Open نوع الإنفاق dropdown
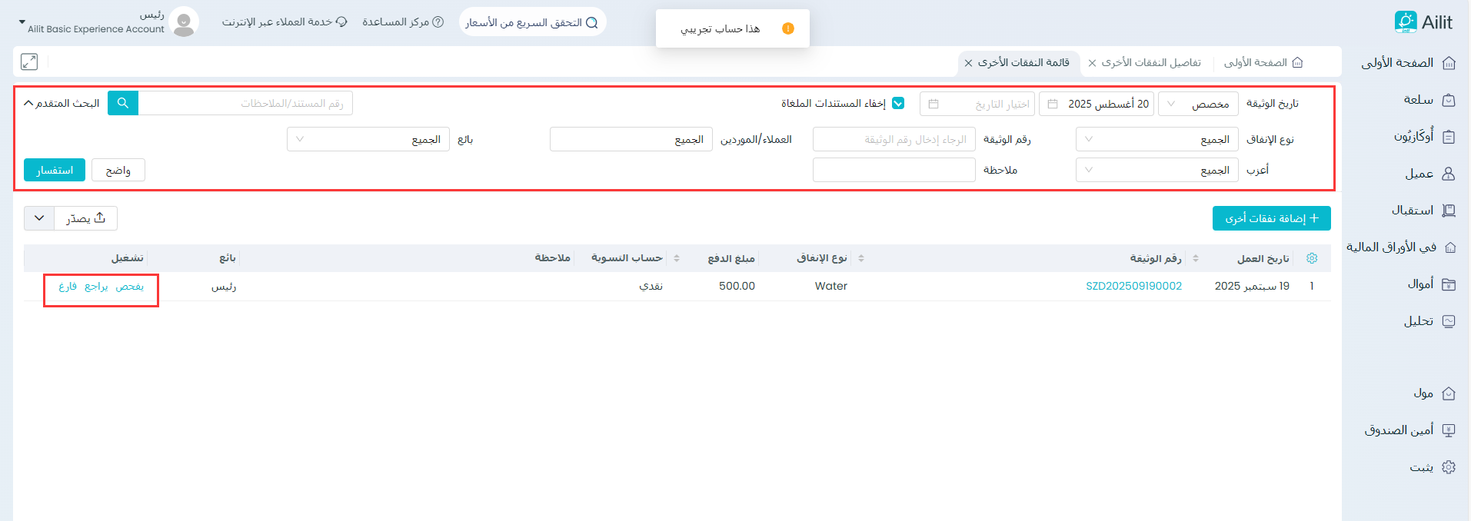The height and width of the screenshot is (521, 1471). click(x=1156, y=140)
